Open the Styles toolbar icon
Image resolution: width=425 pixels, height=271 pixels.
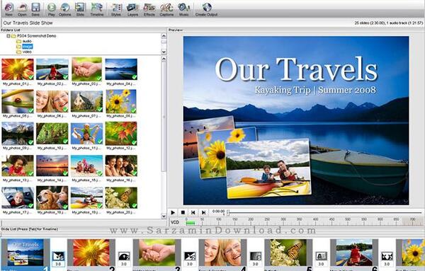pos(116,9)
